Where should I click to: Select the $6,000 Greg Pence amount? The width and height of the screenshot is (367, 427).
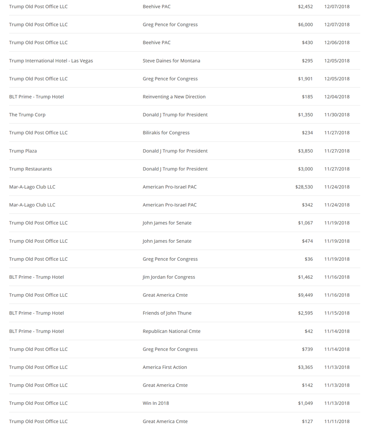coord(305,24)
